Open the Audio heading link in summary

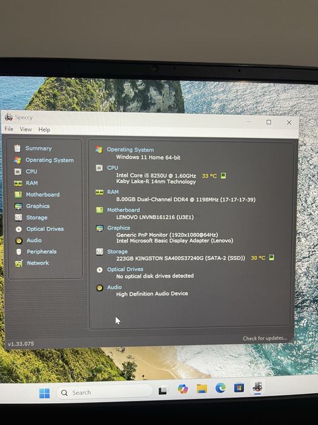114,287
